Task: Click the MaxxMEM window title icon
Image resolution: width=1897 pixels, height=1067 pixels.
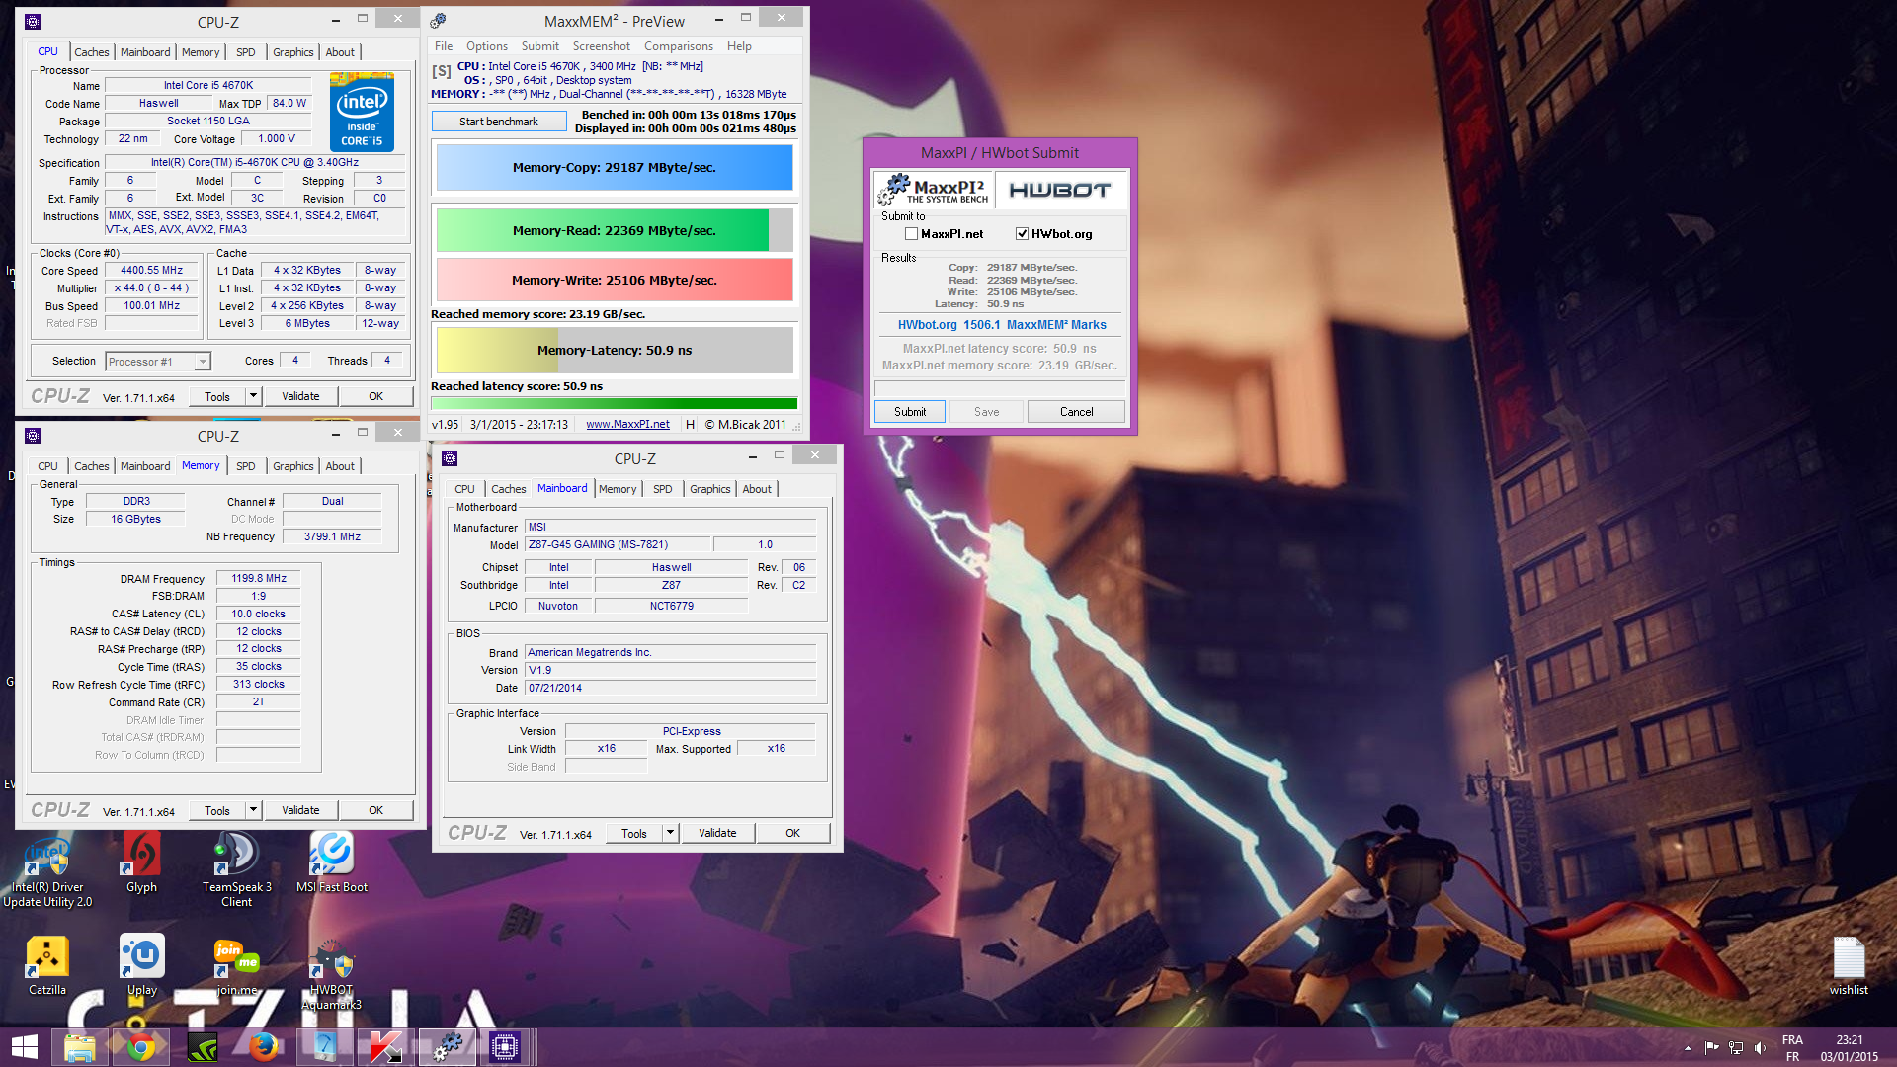Action: tap(439, 21)
